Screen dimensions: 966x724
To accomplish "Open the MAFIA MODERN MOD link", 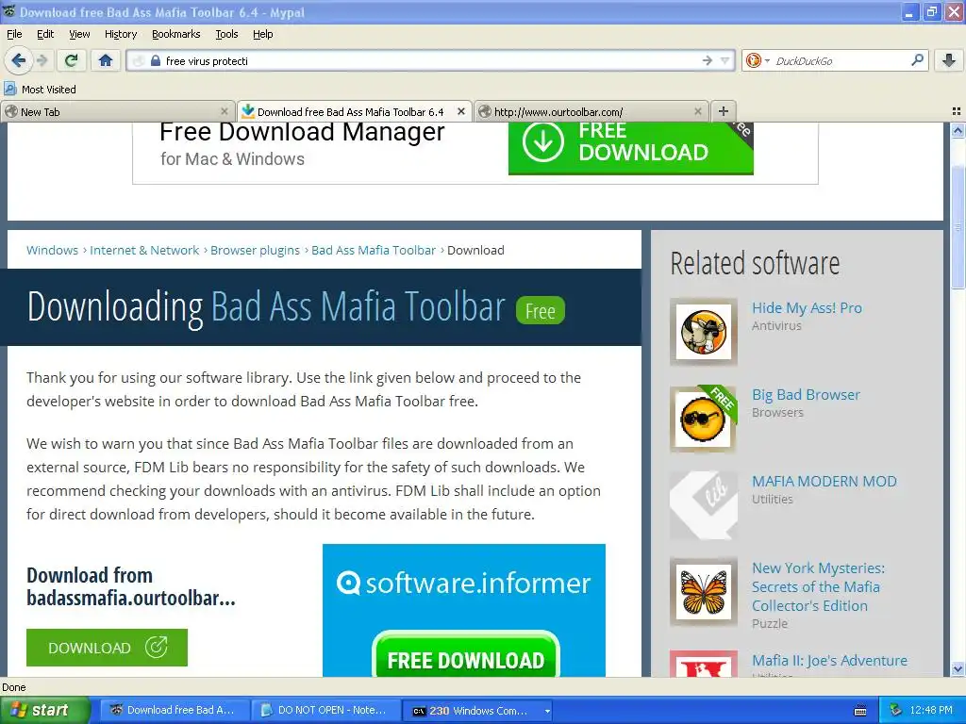I will click(824, 482).
